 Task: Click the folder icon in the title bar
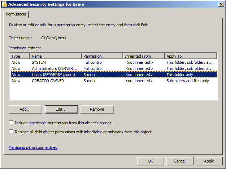4,4
